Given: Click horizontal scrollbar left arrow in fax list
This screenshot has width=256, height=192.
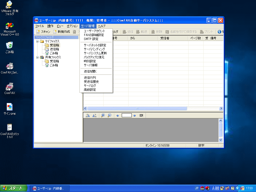Looking at the screenshot, I should 85,108.
